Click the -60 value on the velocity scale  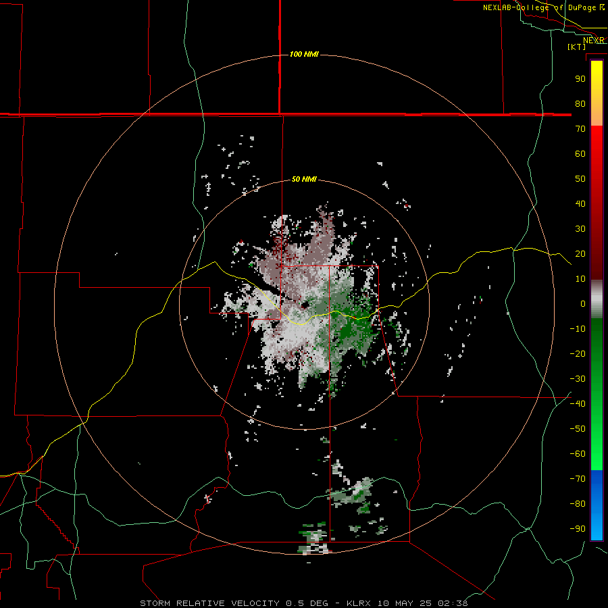pos(578,454)
